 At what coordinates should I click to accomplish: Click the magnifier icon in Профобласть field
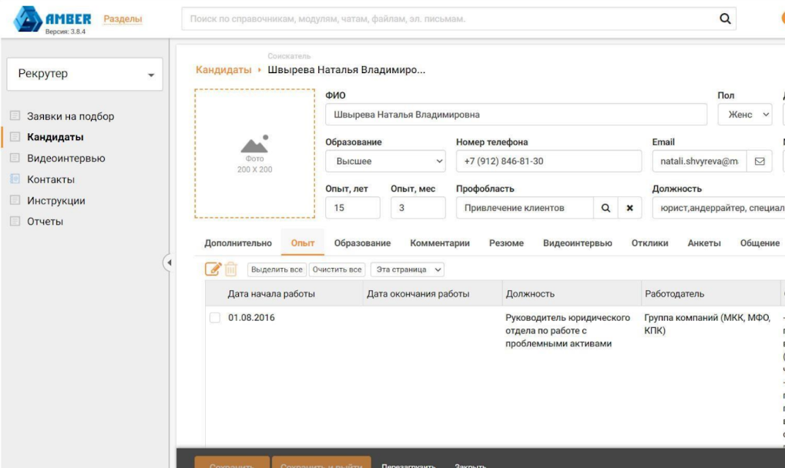(x=606, y=208)
